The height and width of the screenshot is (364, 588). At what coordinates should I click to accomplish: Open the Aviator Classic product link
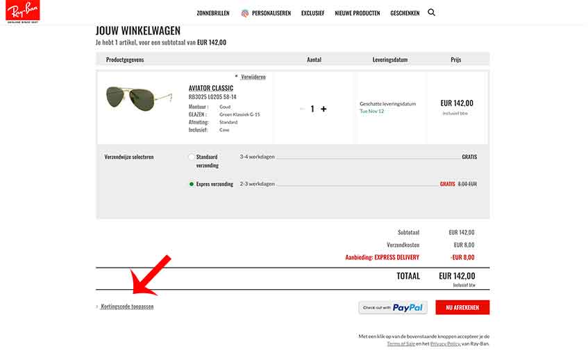pos(211,88)
